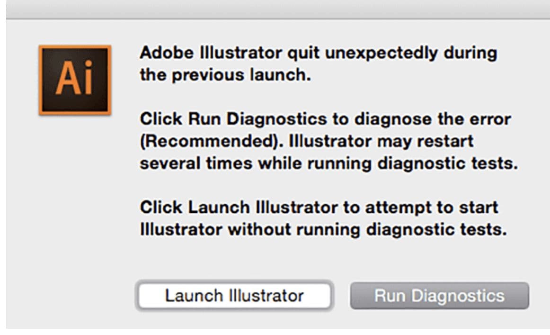Click the word "during" in the first line

coord(470,53)
